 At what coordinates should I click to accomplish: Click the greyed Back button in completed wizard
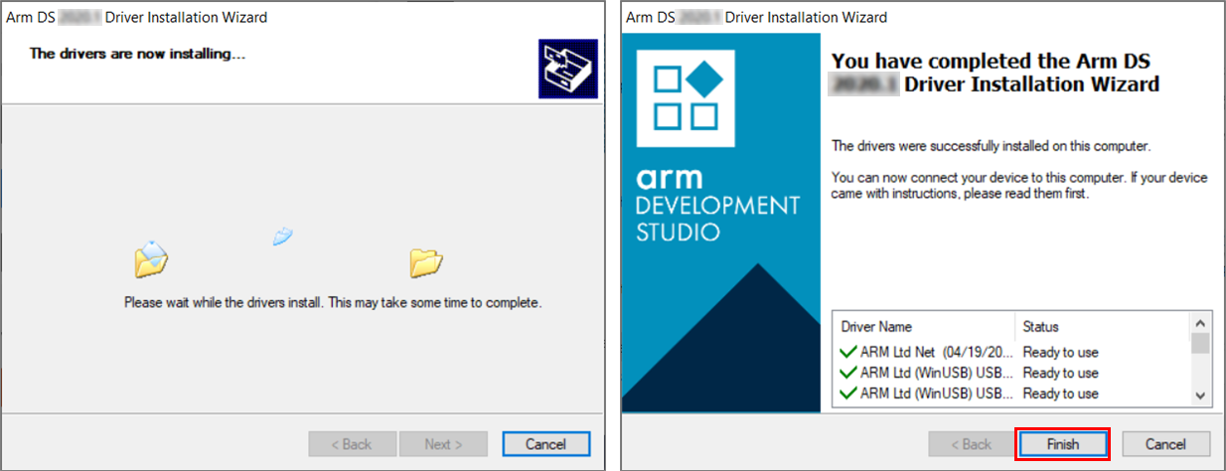[x=972, y=444]
